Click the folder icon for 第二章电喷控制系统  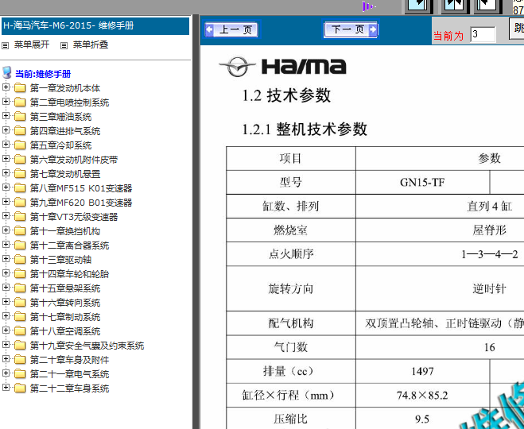point(20,102)
